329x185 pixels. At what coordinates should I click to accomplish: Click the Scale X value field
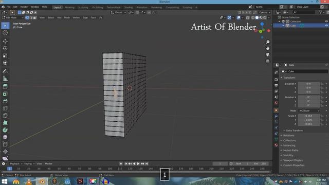tap(309, 116)
